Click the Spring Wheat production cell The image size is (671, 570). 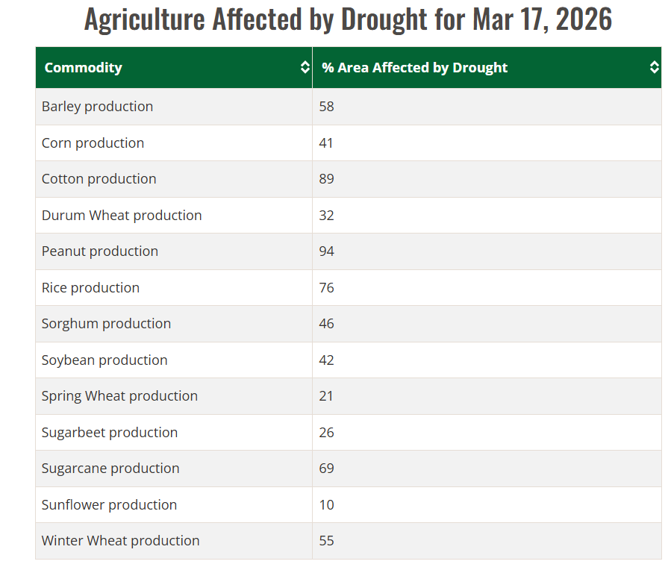(119, 396)
